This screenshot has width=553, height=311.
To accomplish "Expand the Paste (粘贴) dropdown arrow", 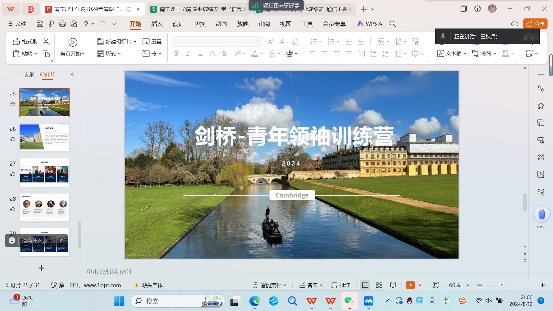I will [x=36, y=54].
